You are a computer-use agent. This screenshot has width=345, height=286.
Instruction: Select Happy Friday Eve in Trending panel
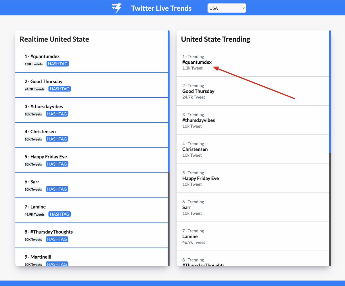200,178
